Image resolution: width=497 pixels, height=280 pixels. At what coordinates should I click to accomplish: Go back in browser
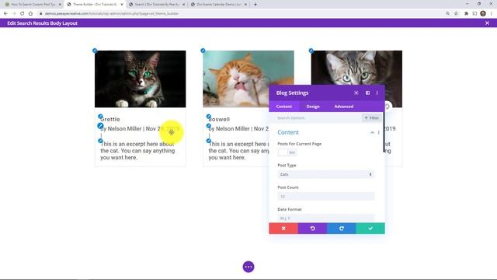click(x=5, y=14)
